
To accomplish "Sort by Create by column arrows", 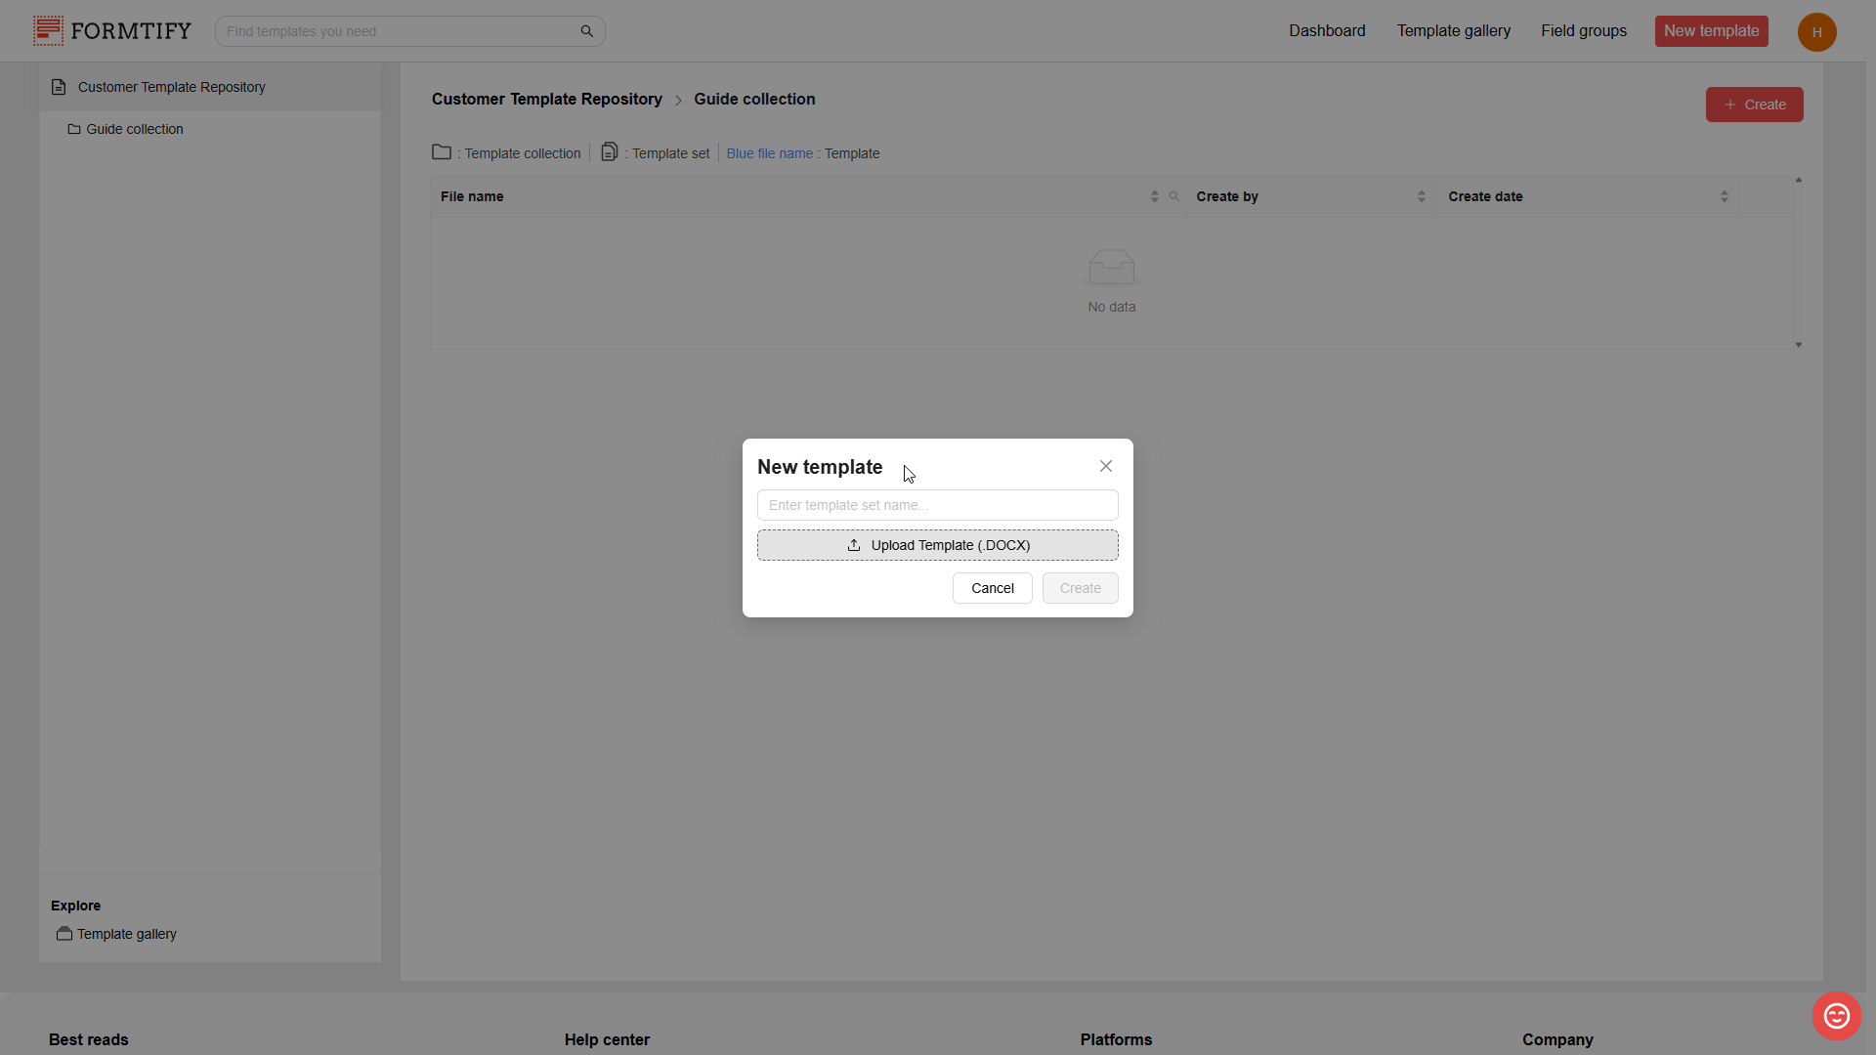I will pos(1421,196).
